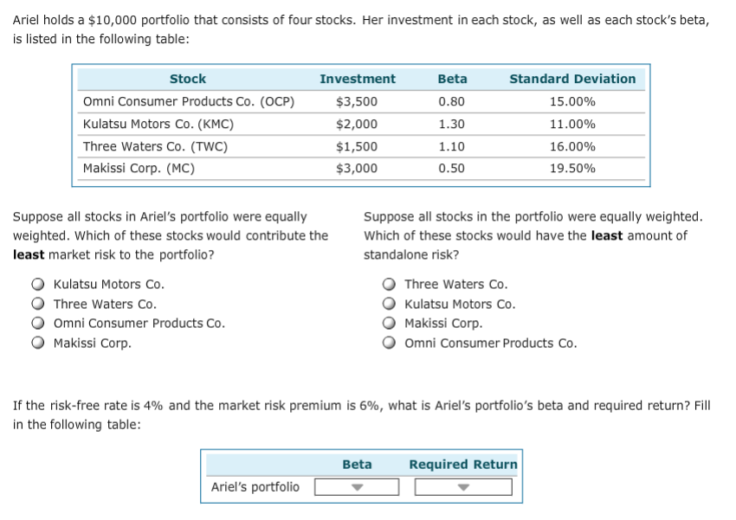Screen dimensions: 736x520
Task: Click the Investment column header
Action: (x=358, y=79)
